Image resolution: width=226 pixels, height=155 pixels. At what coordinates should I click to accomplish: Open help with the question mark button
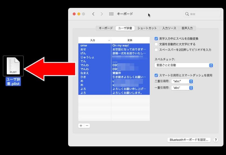click(x=216, y=140)
